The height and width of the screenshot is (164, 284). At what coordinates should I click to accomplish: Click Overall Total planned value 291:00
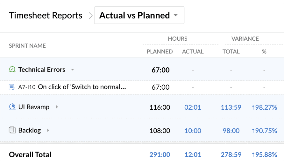pos(160,155)
